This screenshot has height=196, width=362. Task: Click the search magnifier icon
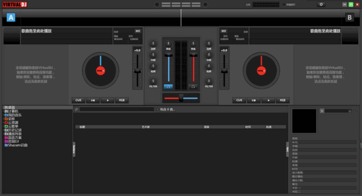[76, 109]
